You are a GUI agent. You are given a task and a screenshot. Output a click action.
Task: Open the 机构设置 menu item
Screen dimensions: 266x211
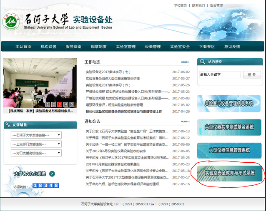pyautogui.click(x=48, y=47)
